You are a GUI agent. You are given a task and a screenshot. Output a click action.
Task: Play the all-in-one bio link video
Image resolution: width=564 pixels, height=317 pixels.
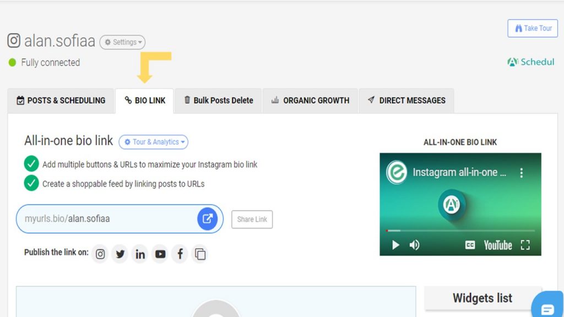(395, 245)
